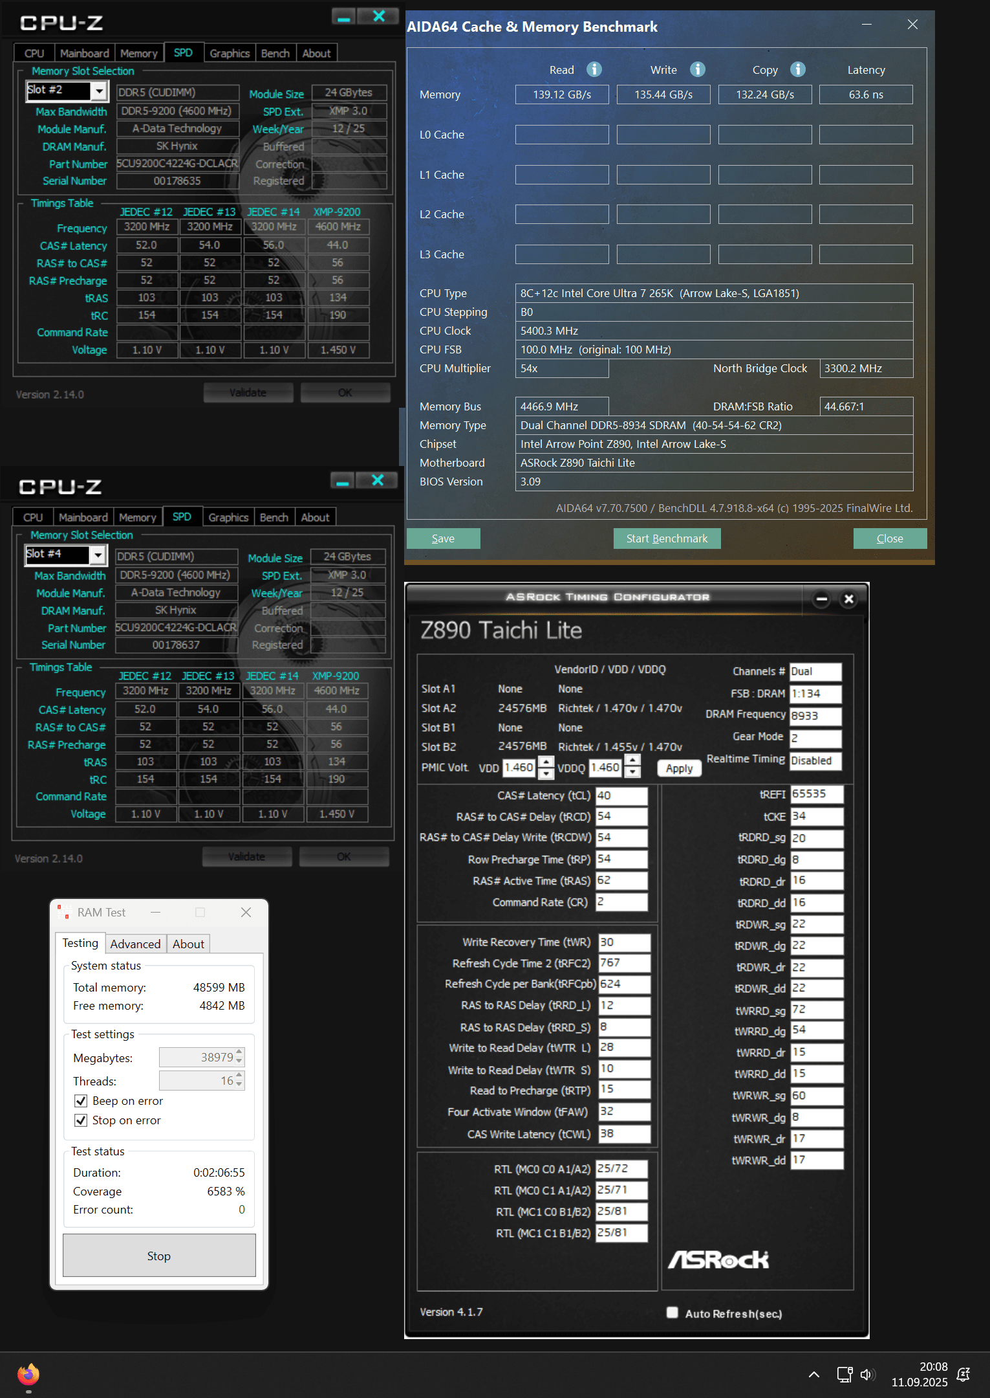Click the RAM Test title bar icon
990x1398 pixels.
(63, 912)
